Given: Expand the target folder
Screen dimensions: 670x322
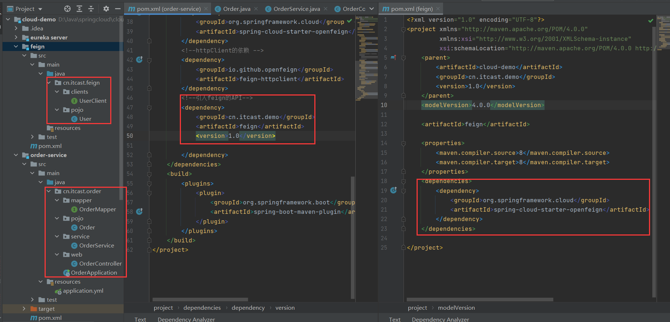Looking at the screenshot, I should click(x=24, y=309).
